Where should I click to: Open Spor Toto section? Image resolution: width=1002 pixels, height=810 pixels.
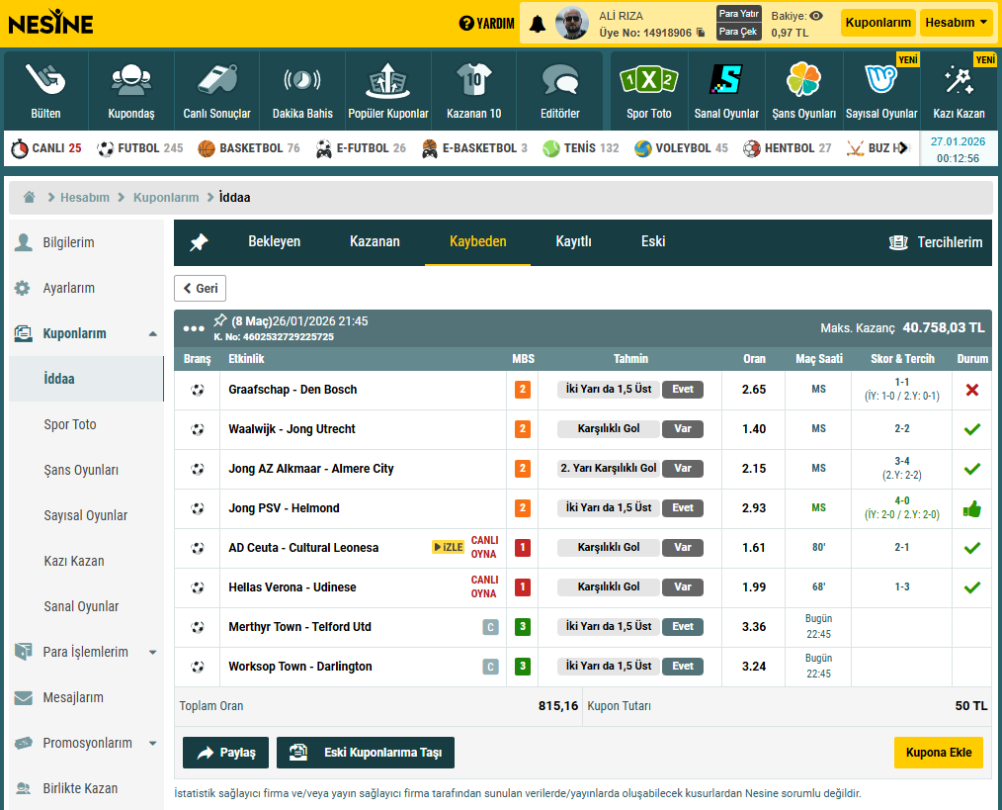click(x=648, y=92)
